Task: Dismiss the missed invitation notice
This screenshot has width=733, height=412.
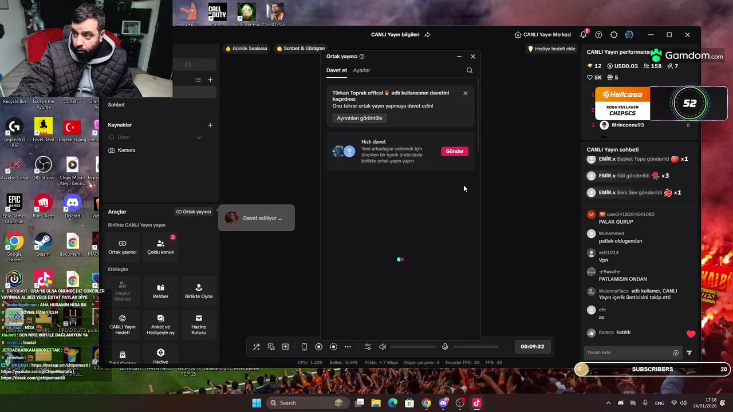Action: tap(465, 93)
